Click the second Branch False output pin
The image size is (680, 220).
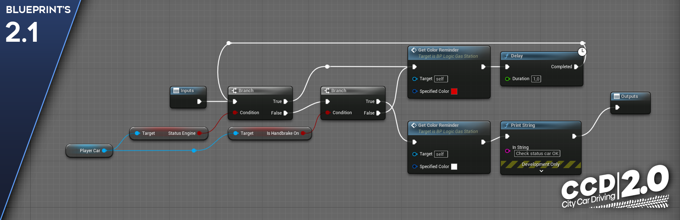click(378, 113)
